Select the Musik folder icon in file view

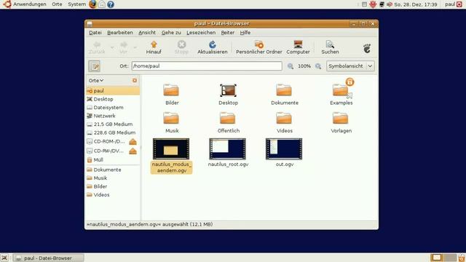point(171,118)
